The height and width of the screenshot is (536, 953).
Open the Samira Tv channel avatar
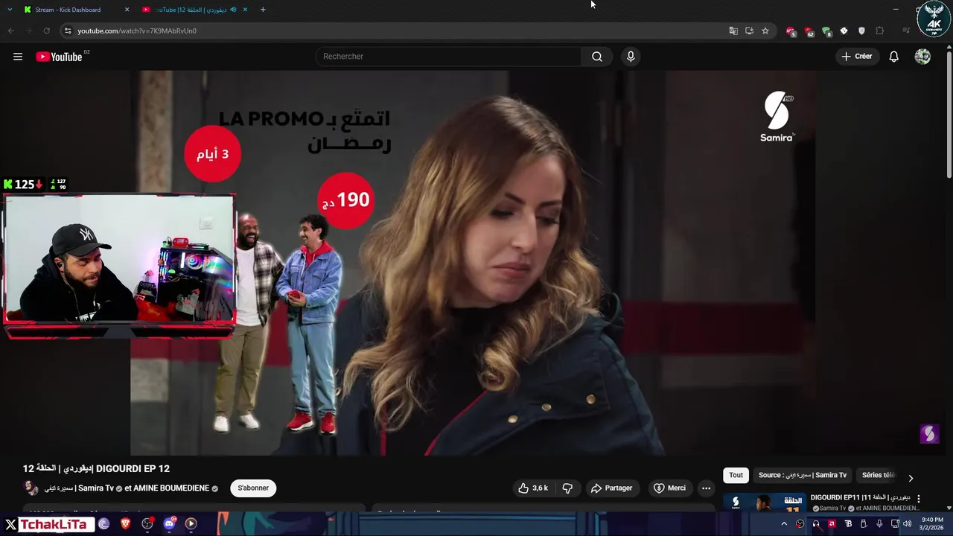(x=31, y=488)
